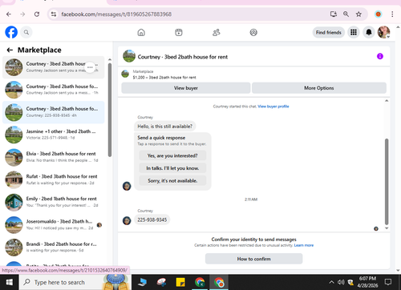Click message thread scroll-down arrow
The width and height of the screenshot is (401, 290).
387,228
